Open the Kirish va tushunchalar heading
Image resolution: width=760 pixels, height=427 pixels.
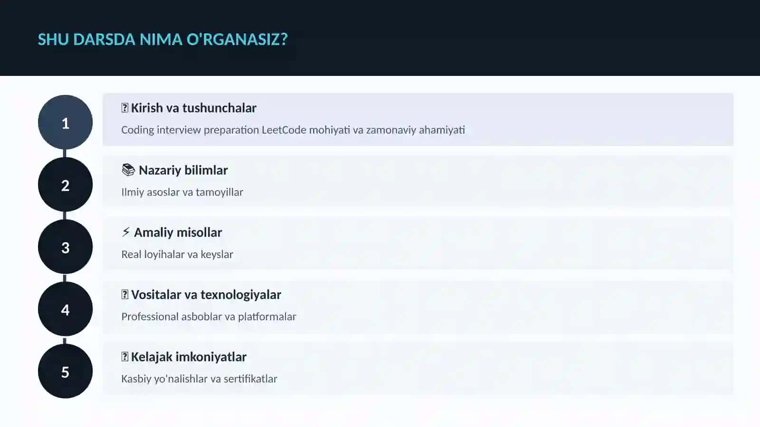[x=193, y=108]
